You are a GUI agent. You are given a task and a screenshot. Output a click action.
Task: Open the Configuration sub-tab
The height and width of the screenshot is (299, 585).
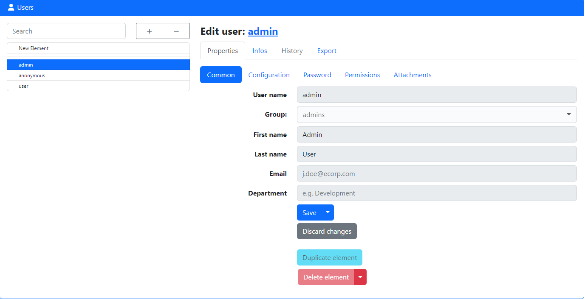[269, 75]
